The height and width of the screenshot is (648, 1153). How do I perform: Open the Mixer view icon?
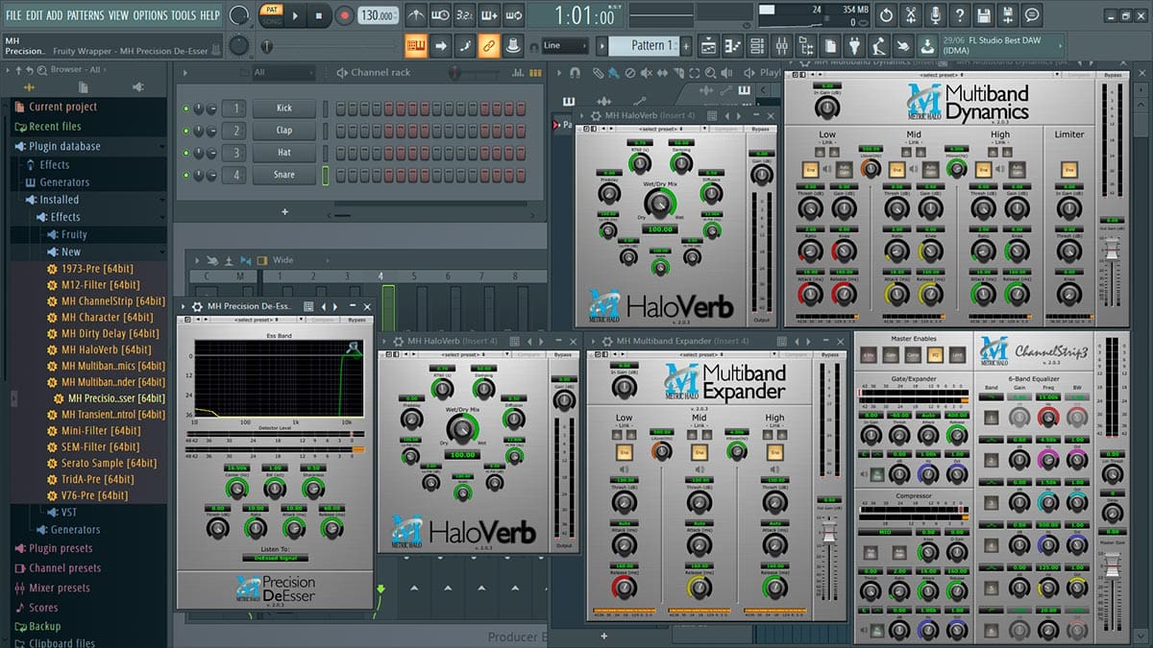pos(781,45)
